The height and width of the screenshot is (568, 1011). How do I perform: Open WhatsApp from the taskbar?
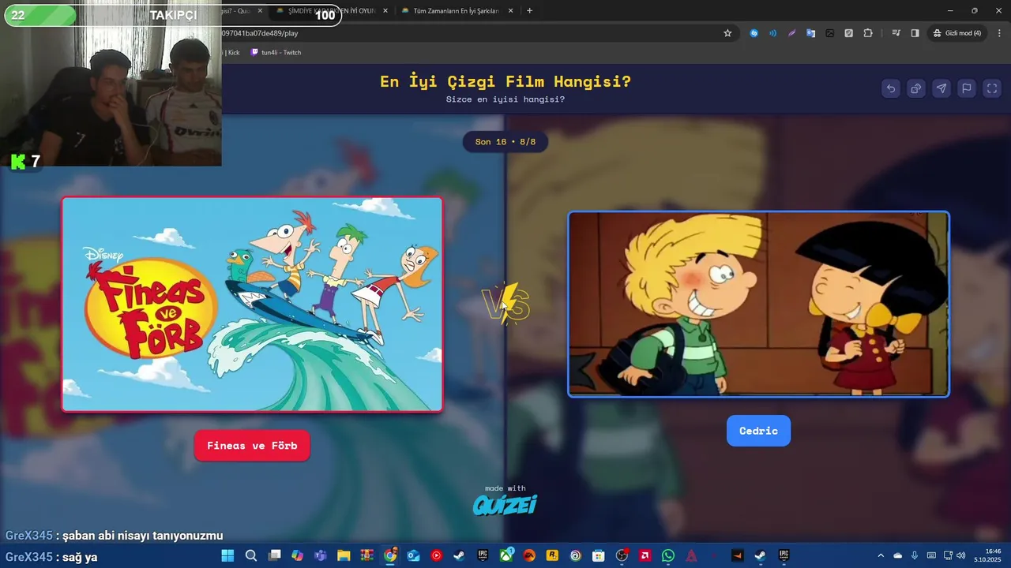tap(668, 555)
